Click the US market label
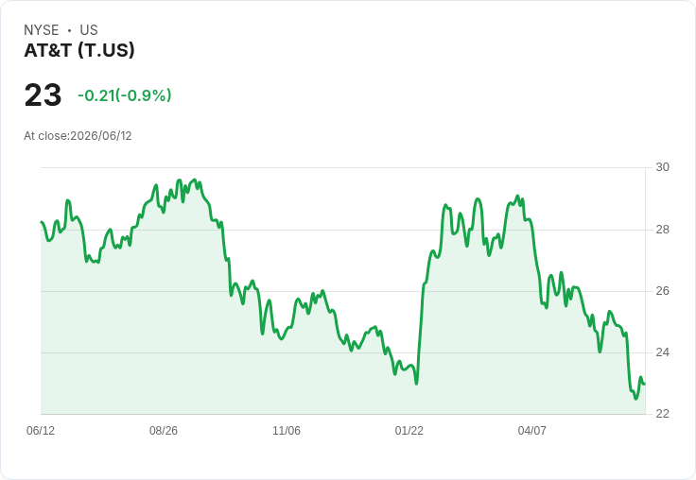Viewport: 696px width, 480px height. pos(89,30)
